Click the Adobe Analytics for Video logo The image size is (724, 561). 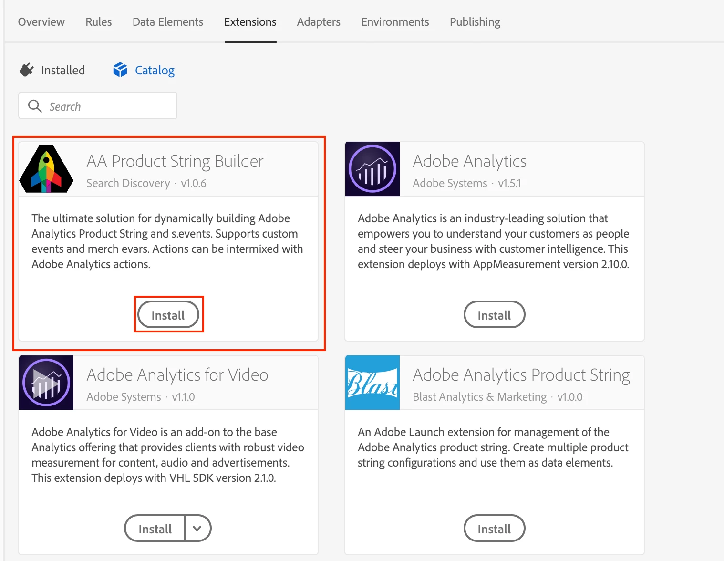coord(46,383)
